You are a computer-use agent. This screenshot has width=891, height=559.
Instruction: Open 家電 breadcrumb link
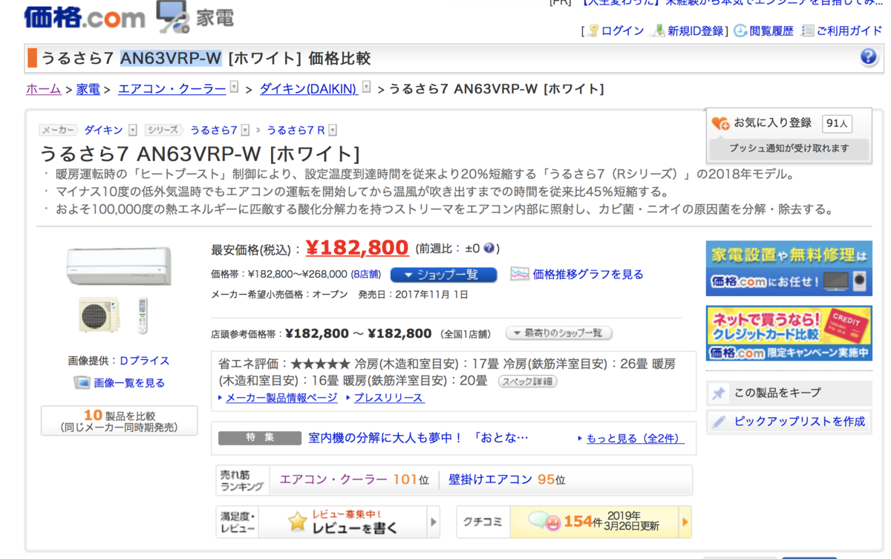(x=88, y=89)
